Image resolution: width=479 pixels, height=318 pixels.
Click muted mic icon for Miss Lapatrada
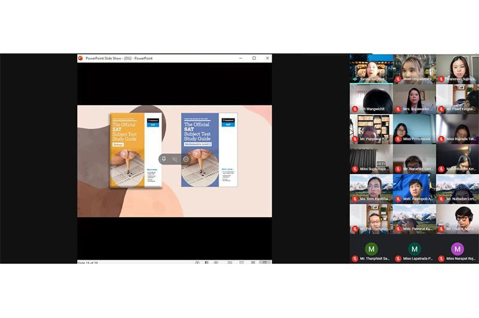(398, 259)
